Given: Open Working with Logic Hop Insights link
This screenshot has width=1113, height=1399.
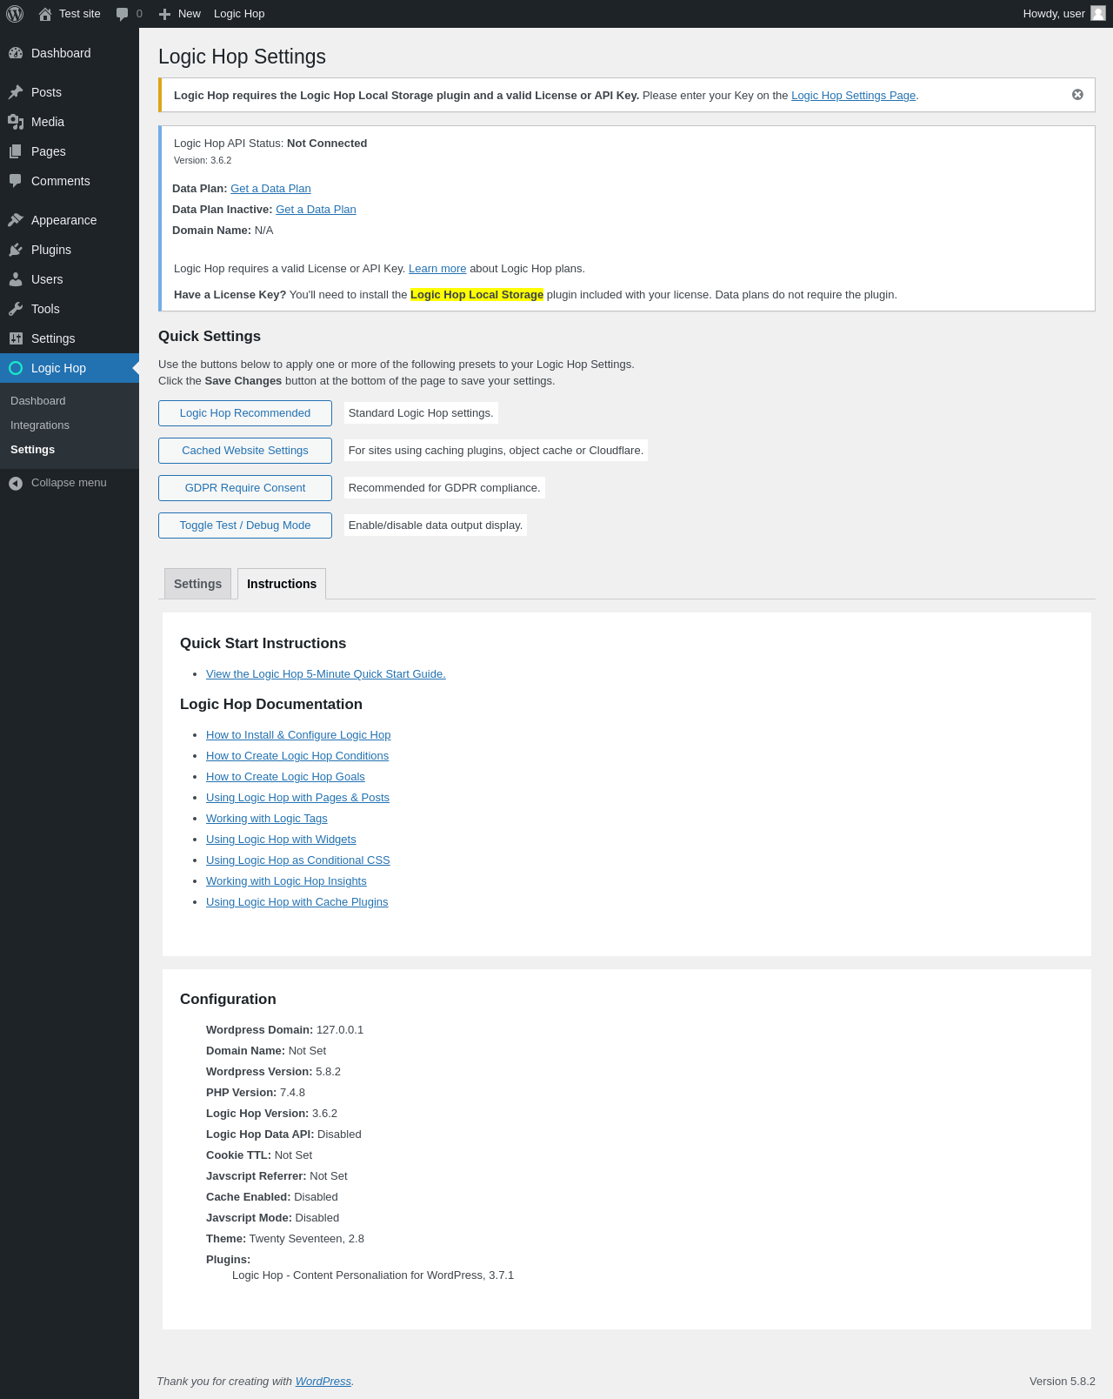Looking at the screenshot, I should (286, 881).
